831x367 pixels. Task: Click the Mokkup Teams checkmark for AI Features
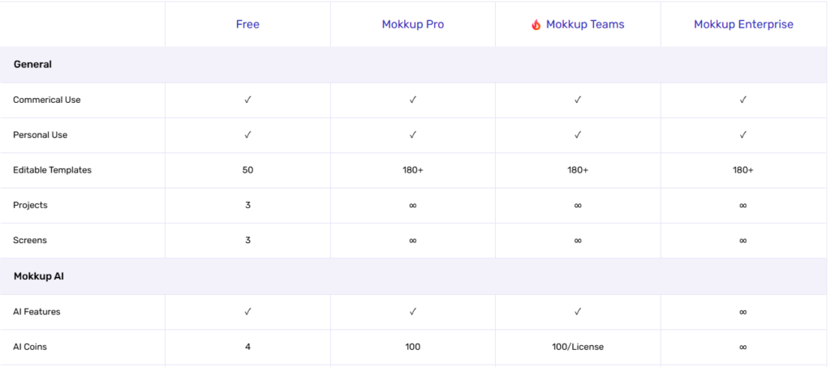pyautogui.click(x=578, y=311)
